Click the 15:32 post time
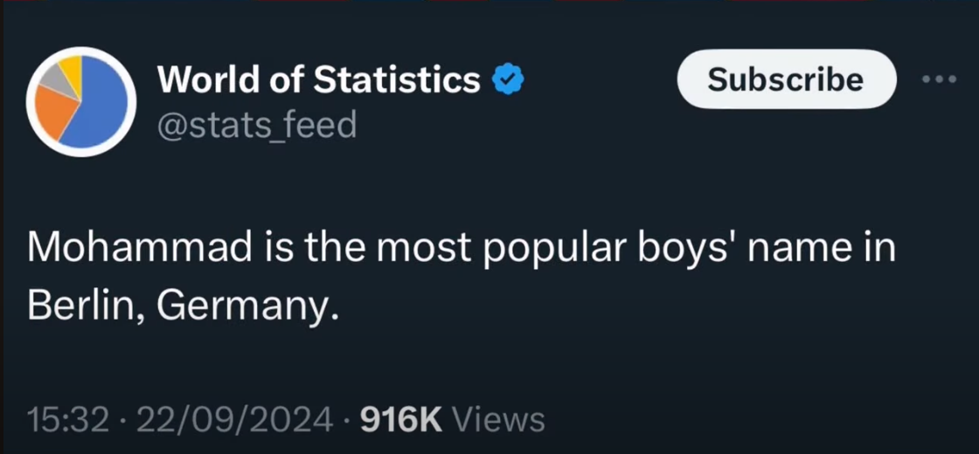Viewport: 979px width, 454px height. (x=68, y=420)
